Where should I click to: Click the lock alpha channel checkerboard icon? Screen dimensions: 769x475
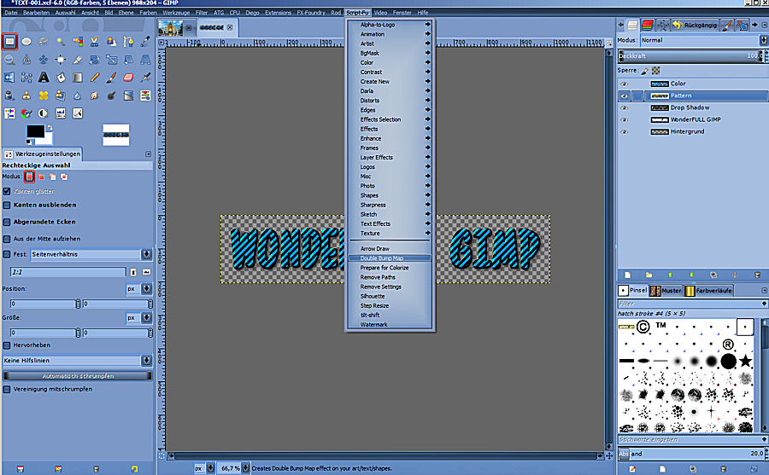point(655,71)
